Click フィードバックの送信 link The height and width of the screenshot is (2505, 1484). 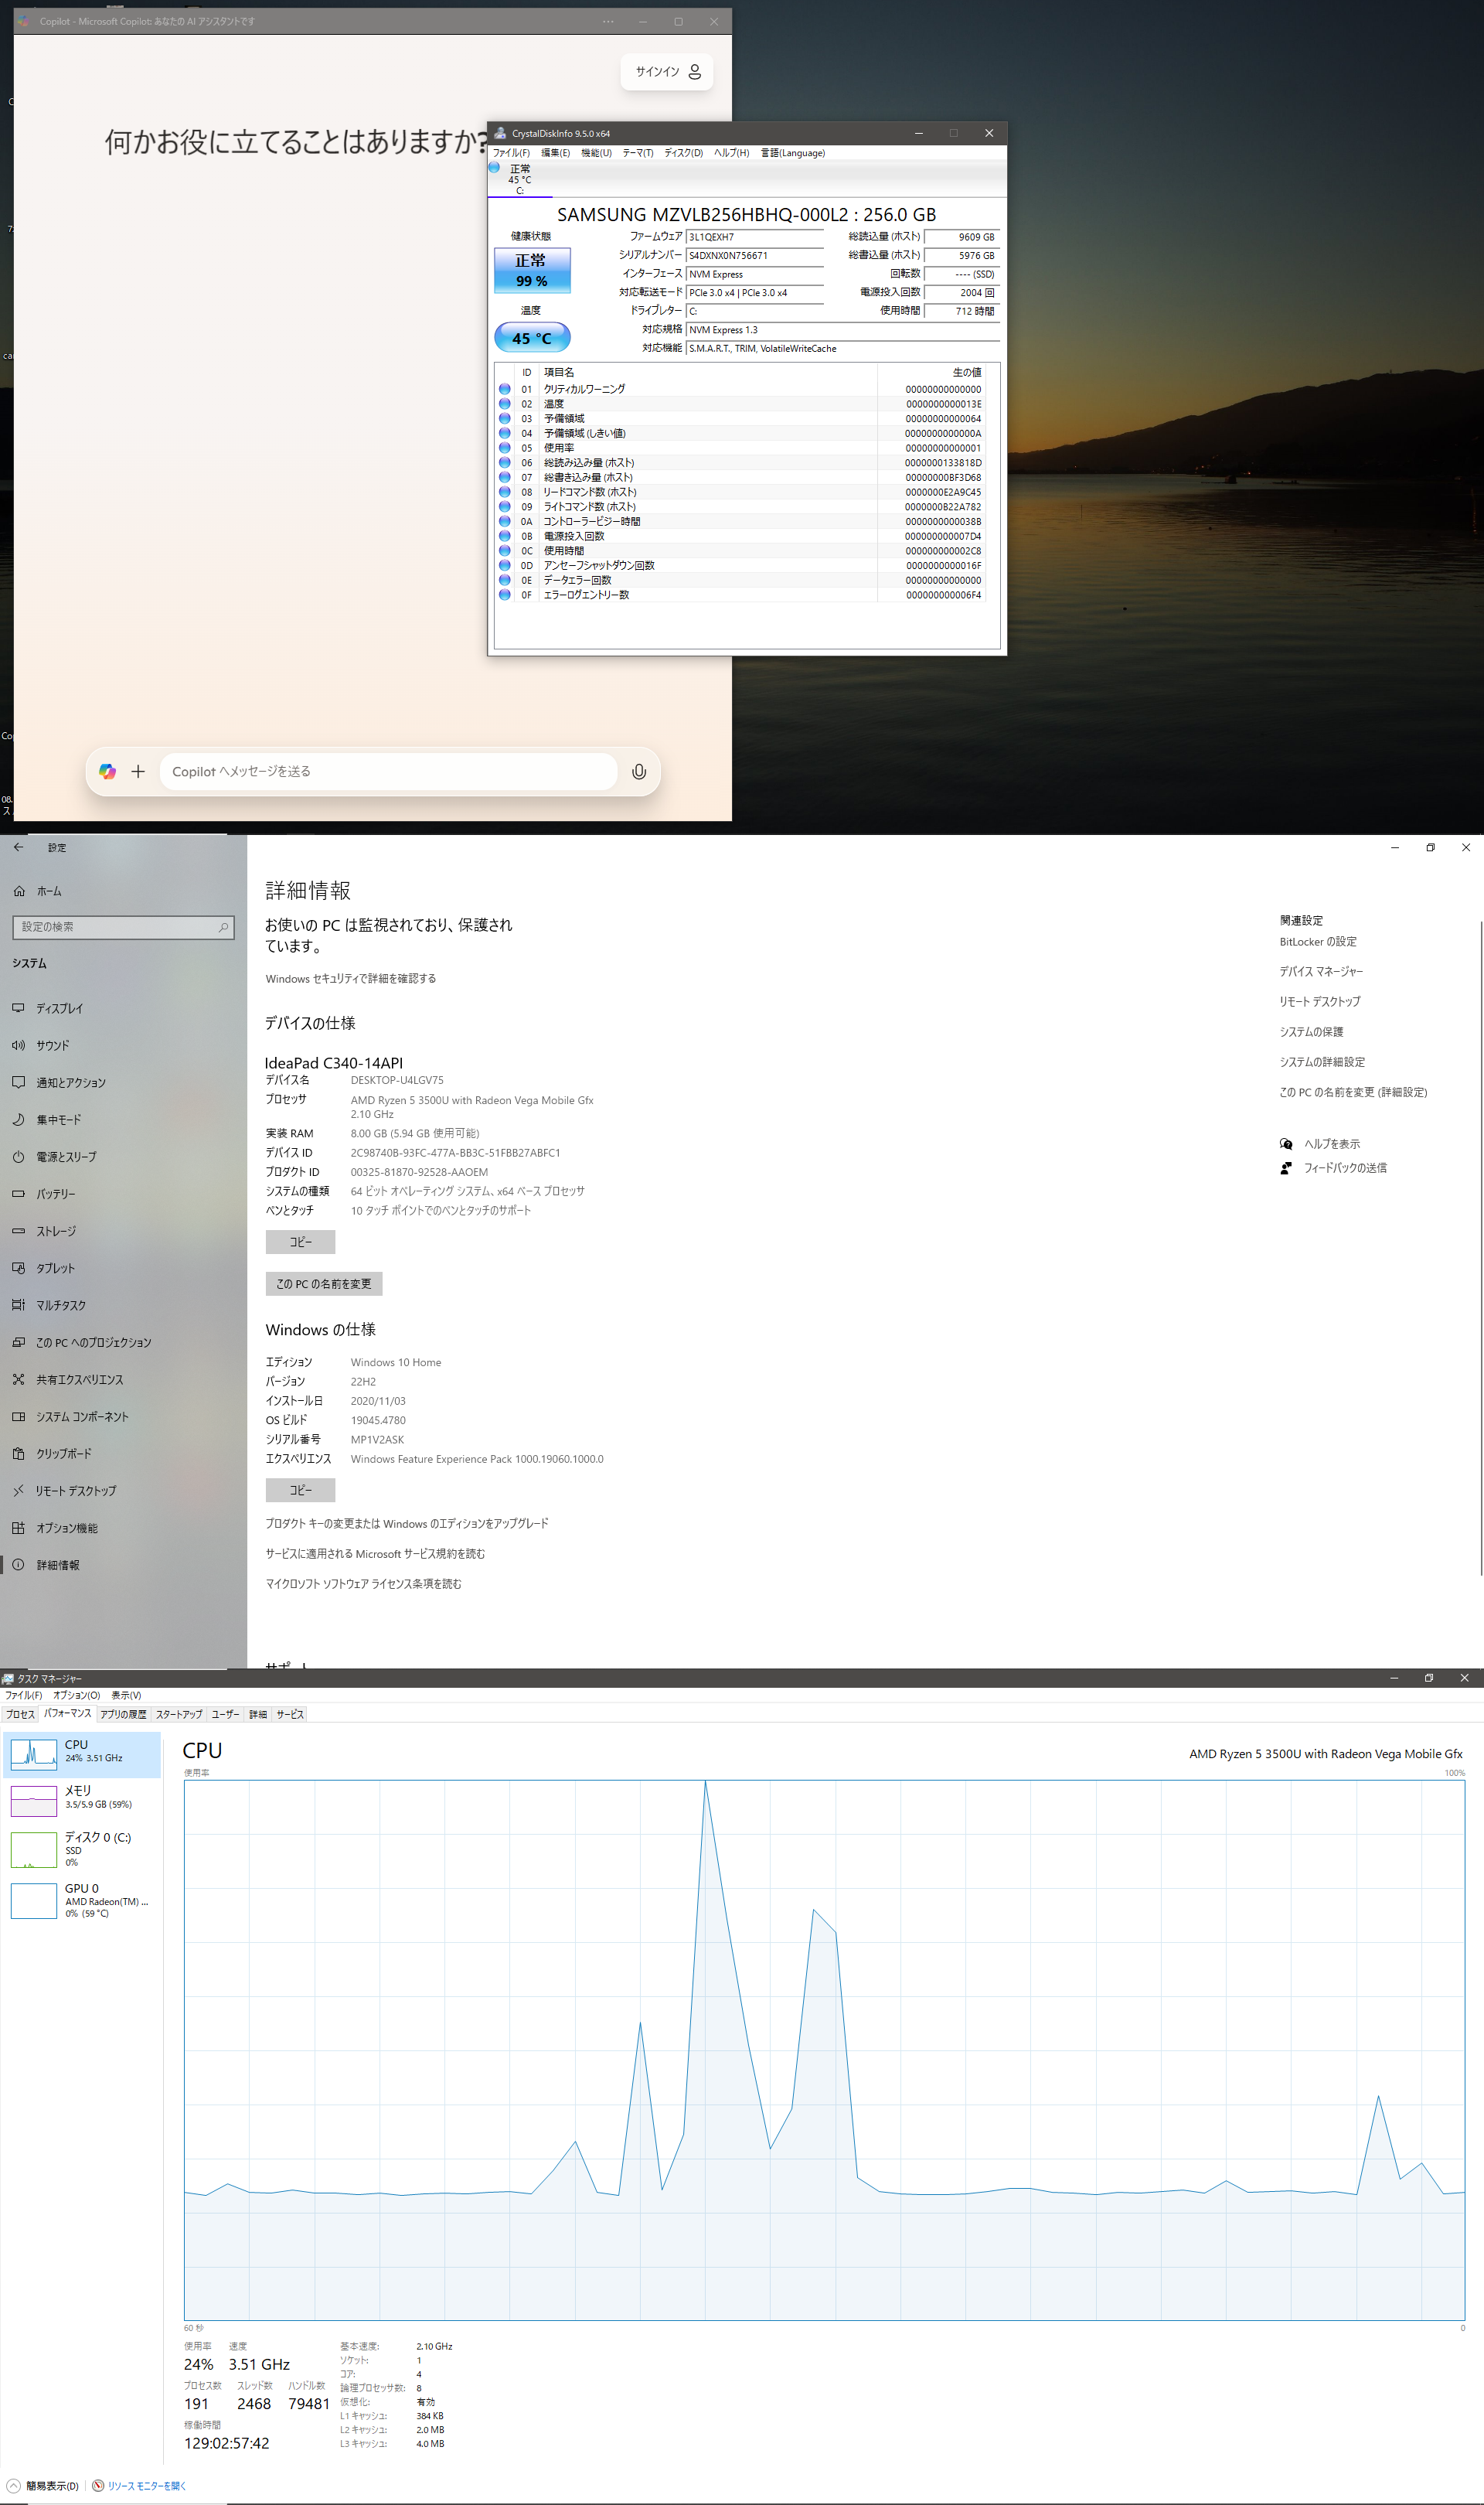(1344, 1168)
